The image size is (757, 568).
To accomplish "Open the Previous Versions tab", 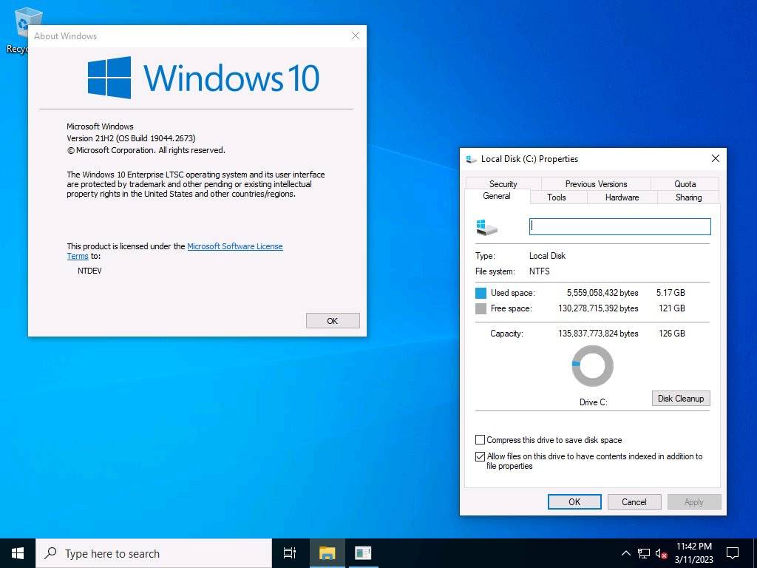I will 595,183.
